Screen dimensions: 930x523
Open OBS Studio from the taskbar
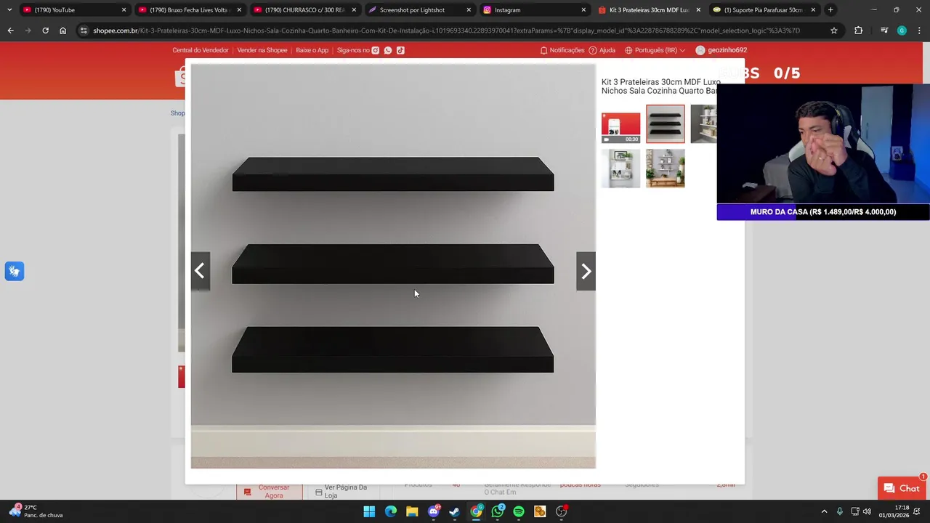coord(562,511)
